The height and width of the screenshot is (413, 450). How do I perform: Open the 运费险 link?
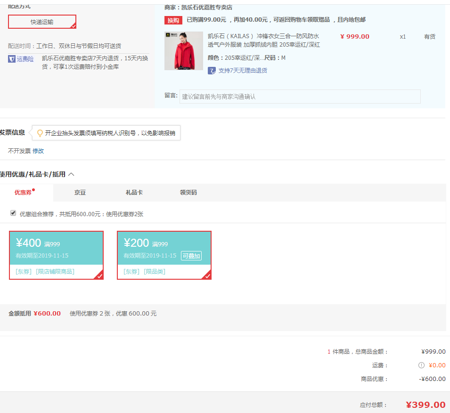[x=25, y=59]
